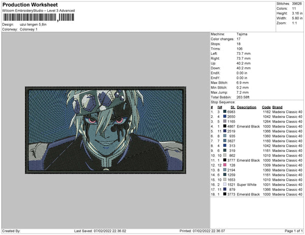Viewport: 305px width, 235px height.
Task: Click the Uzui Tengen embroidery design preview
Action: [x=106, y=130]
